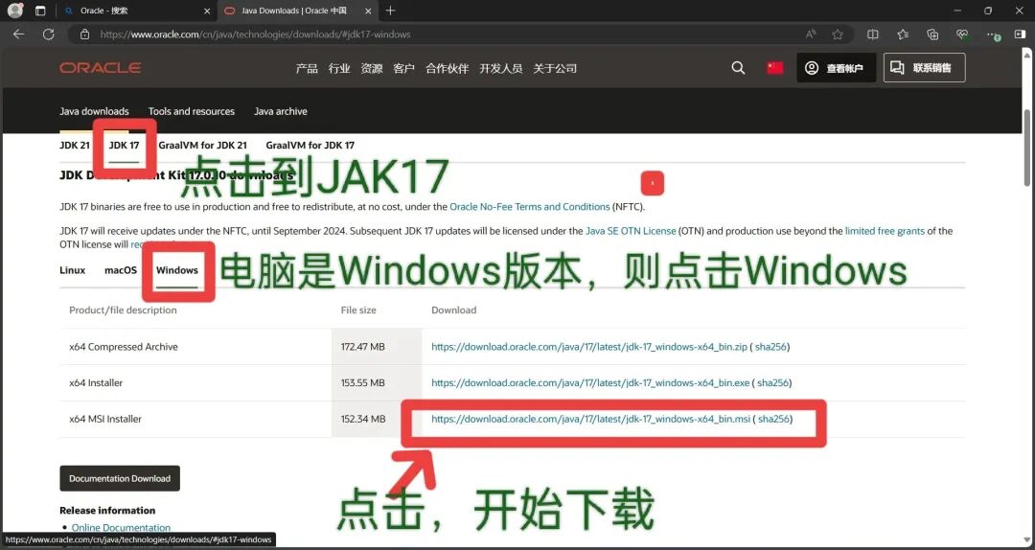Open the Edge settings and more menu
Image resolution: width=1035 pixels, height=550 pixels.
coord(992,34)
